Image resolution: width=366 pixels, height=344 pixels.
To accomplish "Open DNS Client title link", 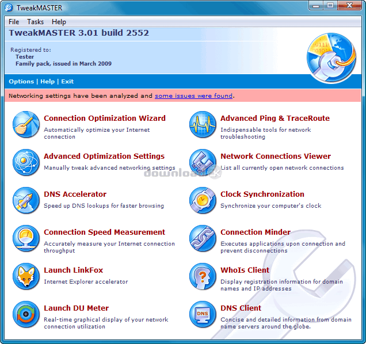I will point(241,308).
